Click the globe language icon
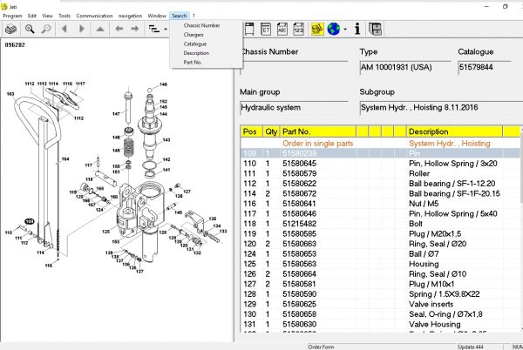The height and width of the screenshot is (350, 523). tap(334, 30)
